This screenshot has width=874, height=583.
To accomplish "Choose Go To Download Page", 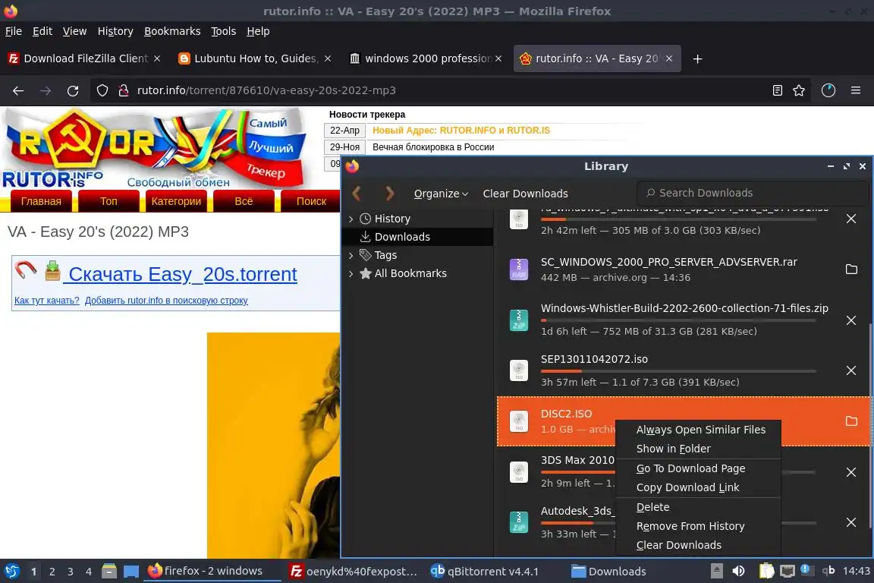I will [x=698, y=468].
